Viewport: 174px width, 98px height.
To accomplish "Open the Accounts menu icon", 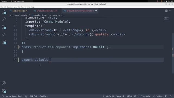I will [x=4, y=83].
